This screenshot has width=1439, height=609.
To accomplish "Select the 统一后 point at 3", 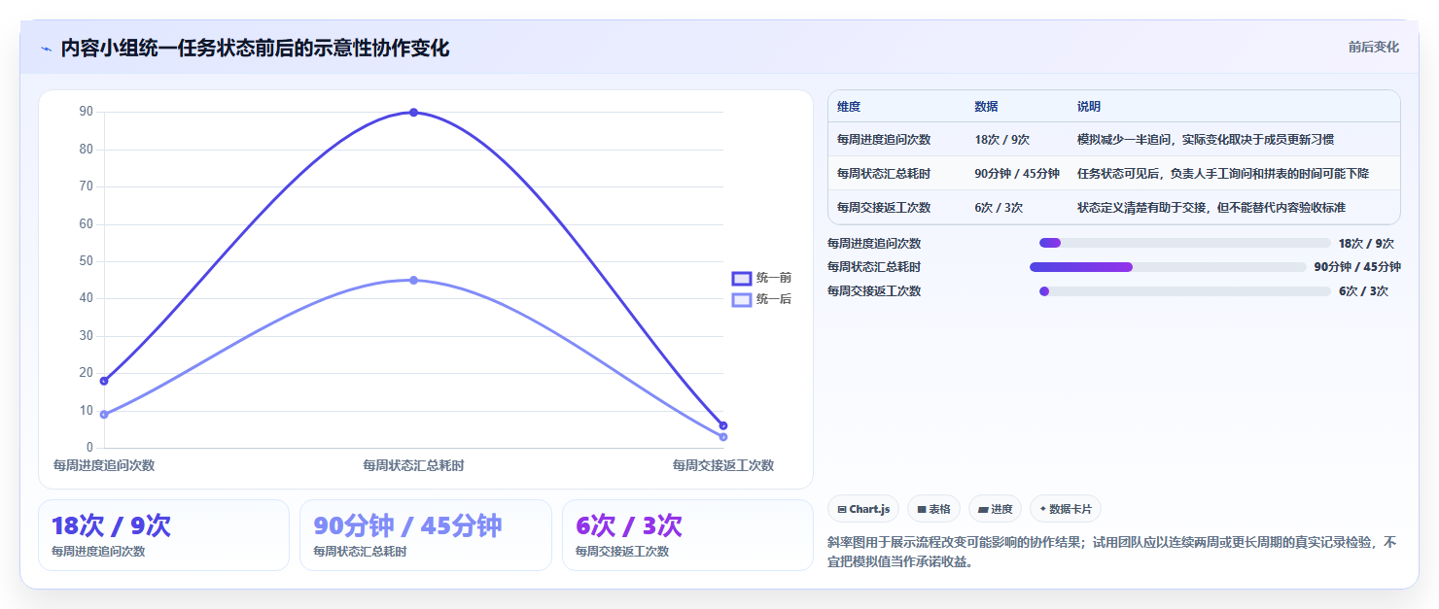I will [723, 437].
